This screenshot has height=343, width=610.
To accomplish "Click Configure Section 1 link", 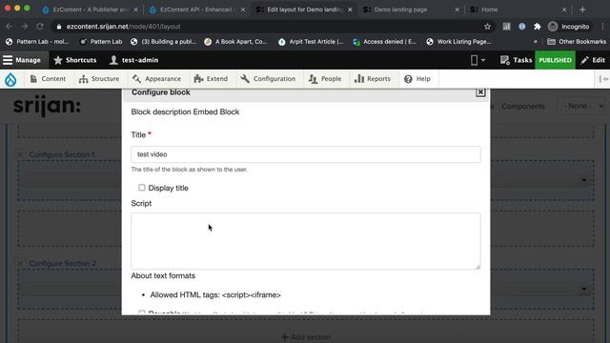I will click(62, 154).
